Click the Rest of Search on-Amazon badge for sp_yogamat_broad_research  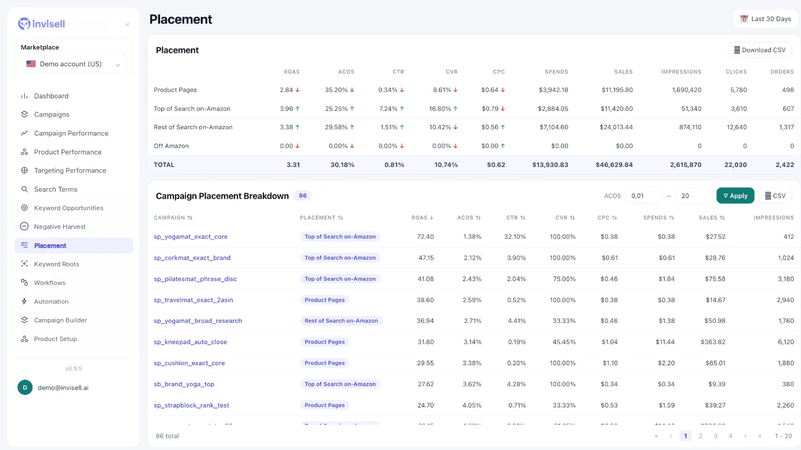(341, 321)
